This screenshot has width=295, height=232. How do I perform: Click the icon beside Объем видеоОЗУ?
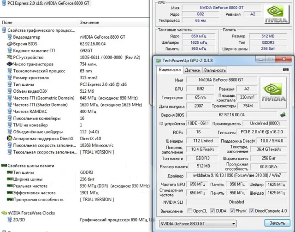click(10, 91)
